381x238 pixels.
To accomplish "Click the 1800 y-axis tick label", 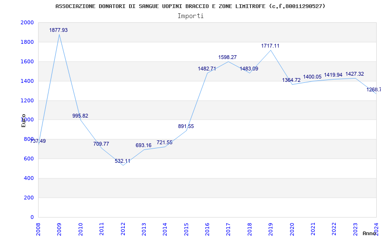I will coord(27,42).
